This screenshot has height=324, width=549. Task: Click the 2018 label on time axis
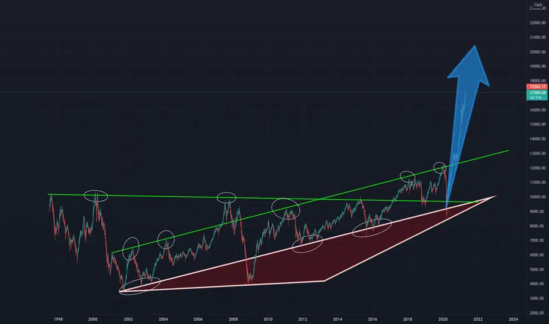pyautogui.click(x=408, y=319)
